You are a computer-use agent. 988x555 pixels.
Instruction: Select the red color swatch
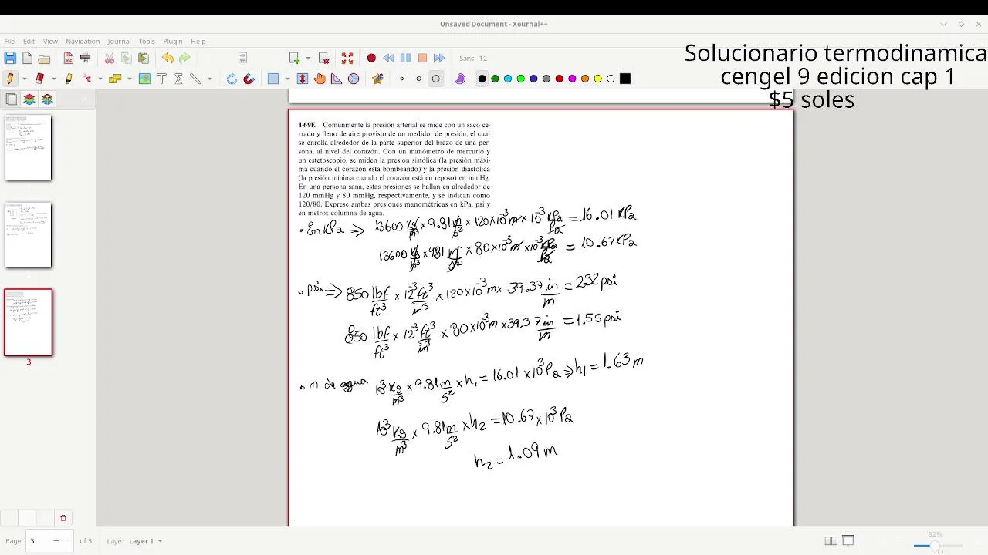point(560,79)
